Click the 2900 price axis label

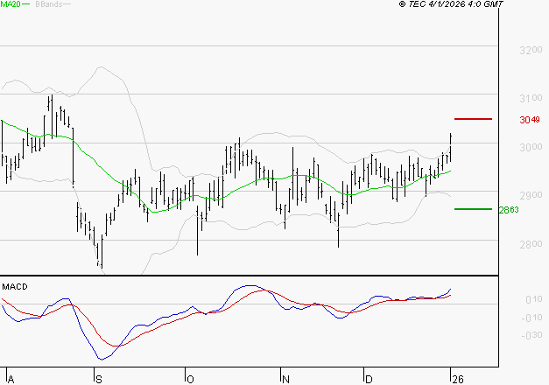click(x=528, y=196)
